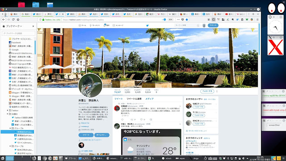Show site info for Twitter, Inc. padlock
This screenshot has width=286, height=161.
43,20
